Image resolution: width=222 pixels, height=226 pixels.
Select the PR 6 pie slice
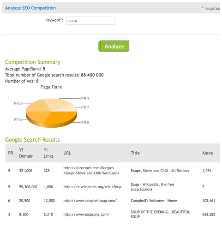coord(37,117)
